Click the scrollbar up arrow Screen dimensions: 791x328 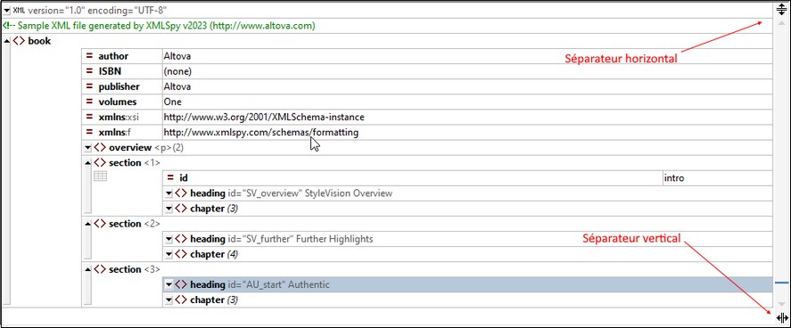tap(781, 23)
